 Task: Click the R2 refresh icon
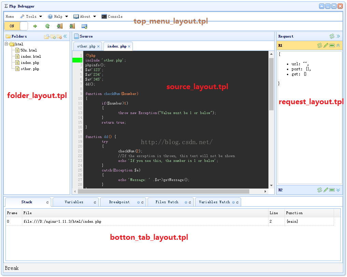(x=320, y=190)
